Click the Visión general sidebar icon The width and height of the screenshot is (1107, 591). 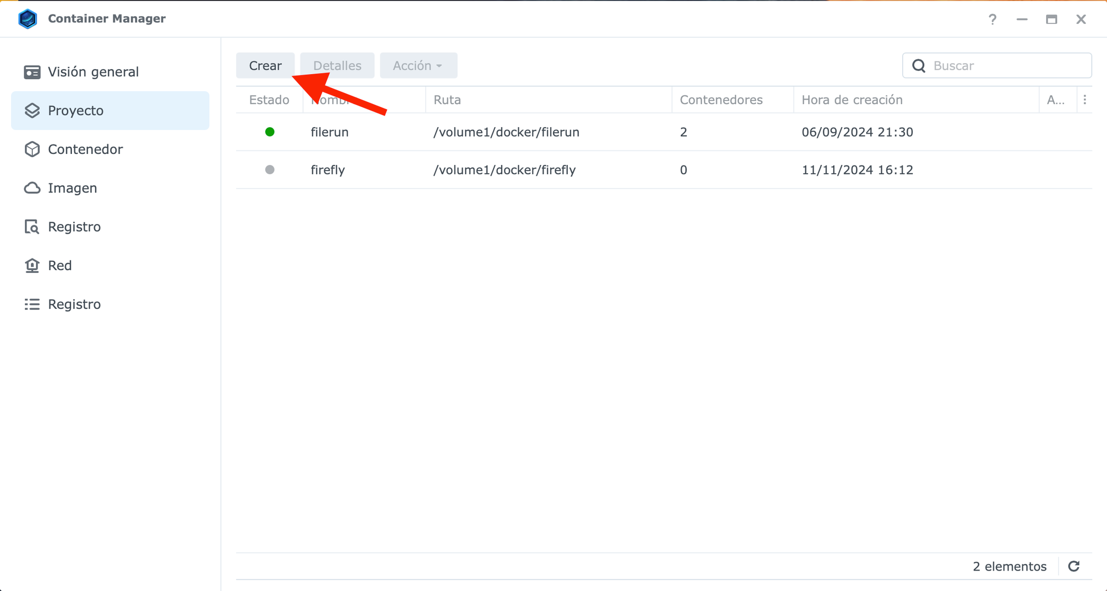[x=32, y=72]
